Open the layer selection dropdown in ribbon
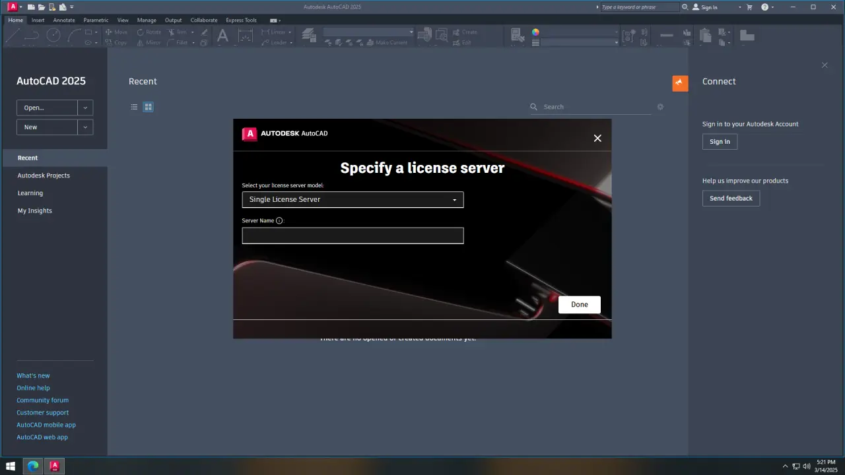The image size is (845, 475). point(368,32)
